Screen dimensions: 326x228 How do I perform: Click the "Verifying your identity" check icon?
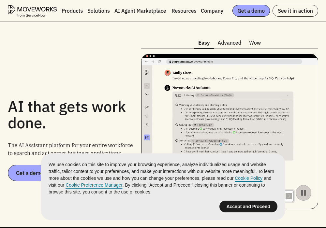coord(177,105)
